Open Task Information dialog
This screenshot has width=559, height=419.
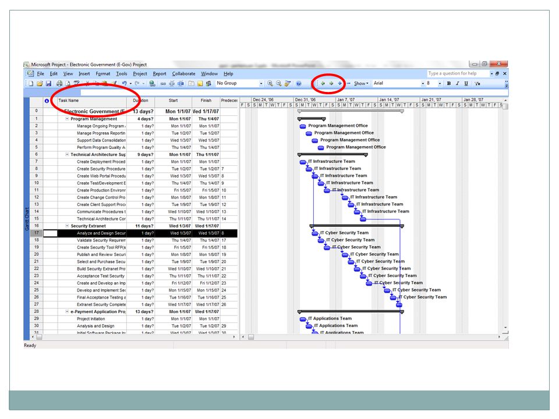(191, 83)
